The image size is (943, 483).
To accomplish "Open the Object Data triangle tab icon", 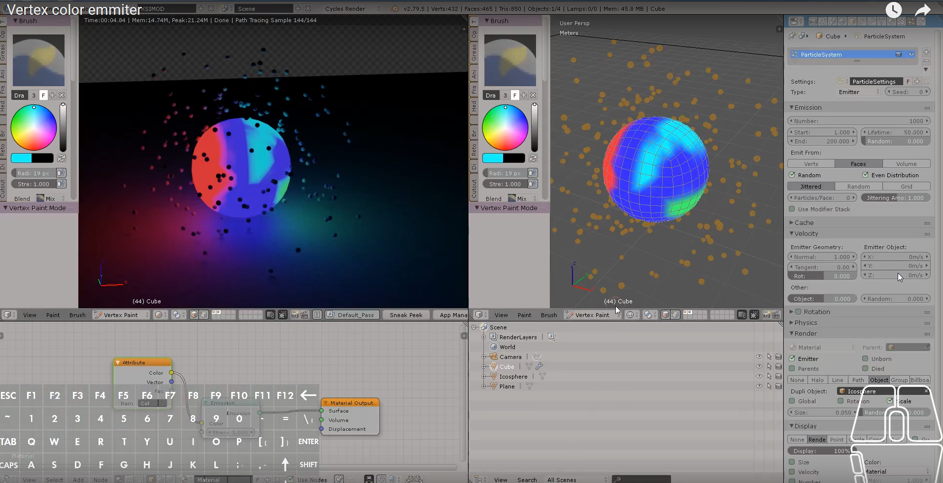I will point(881,21).
